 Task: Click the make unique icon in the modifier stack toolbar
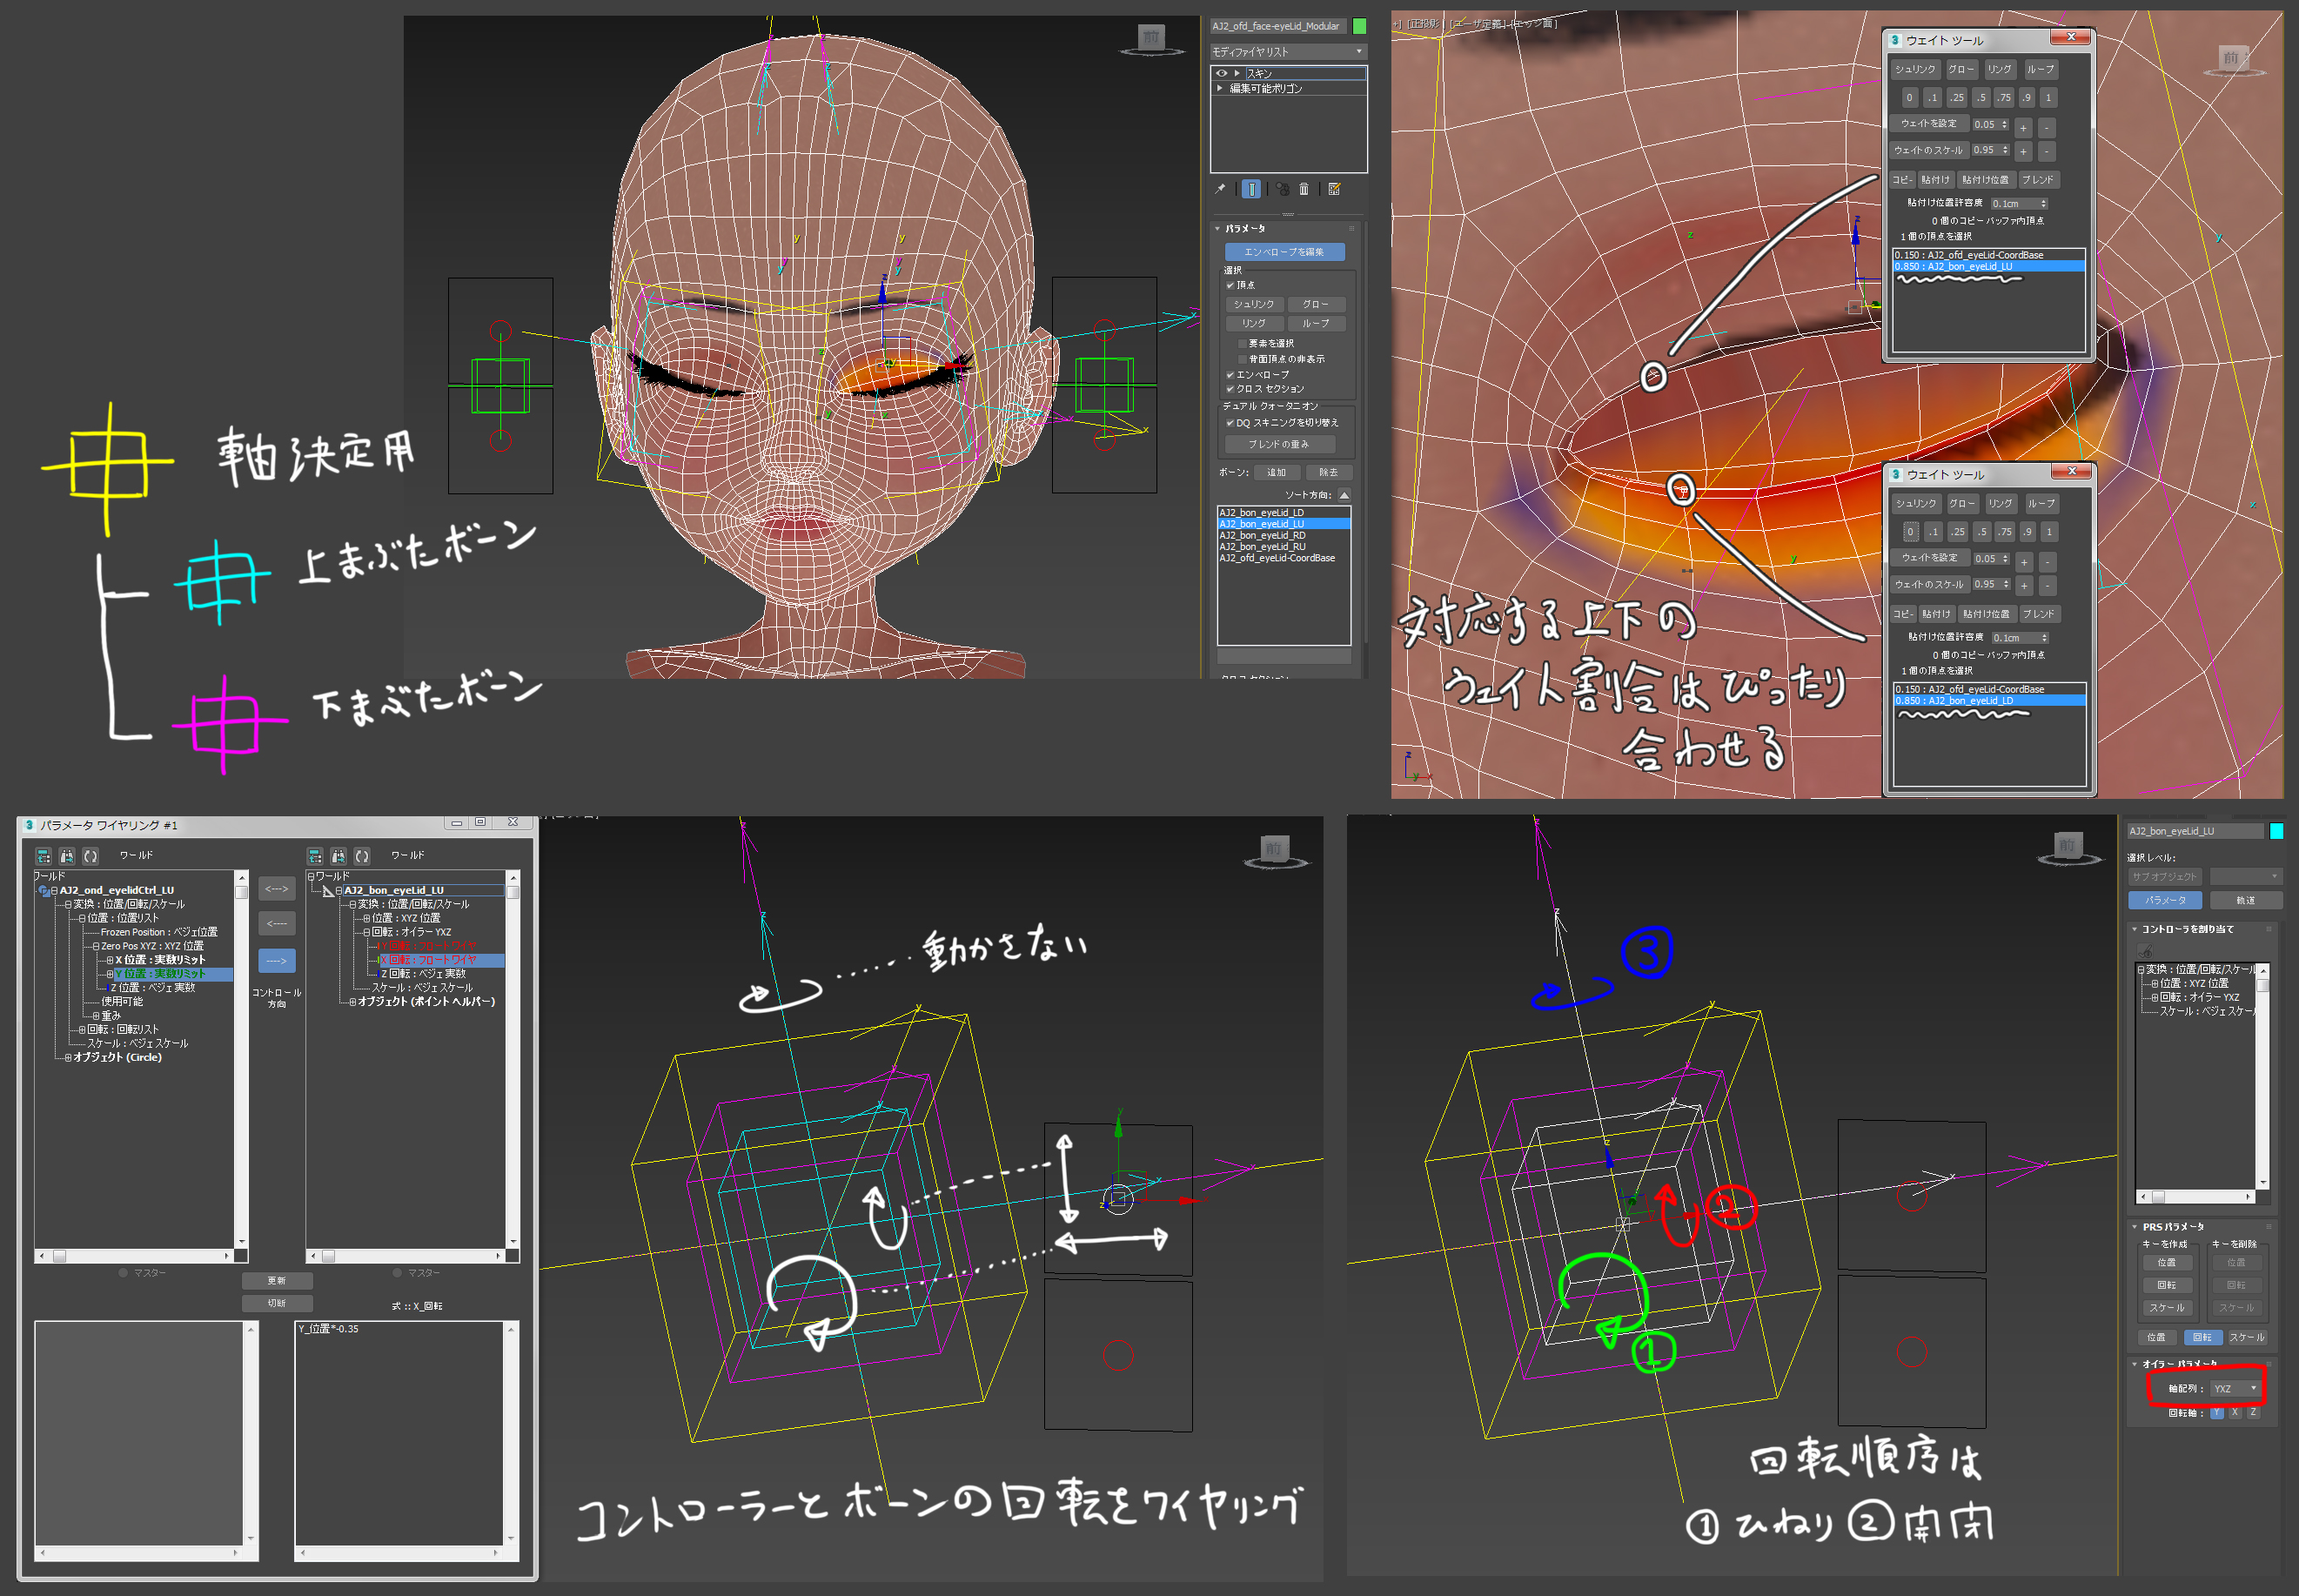[x=1282, y=189]
